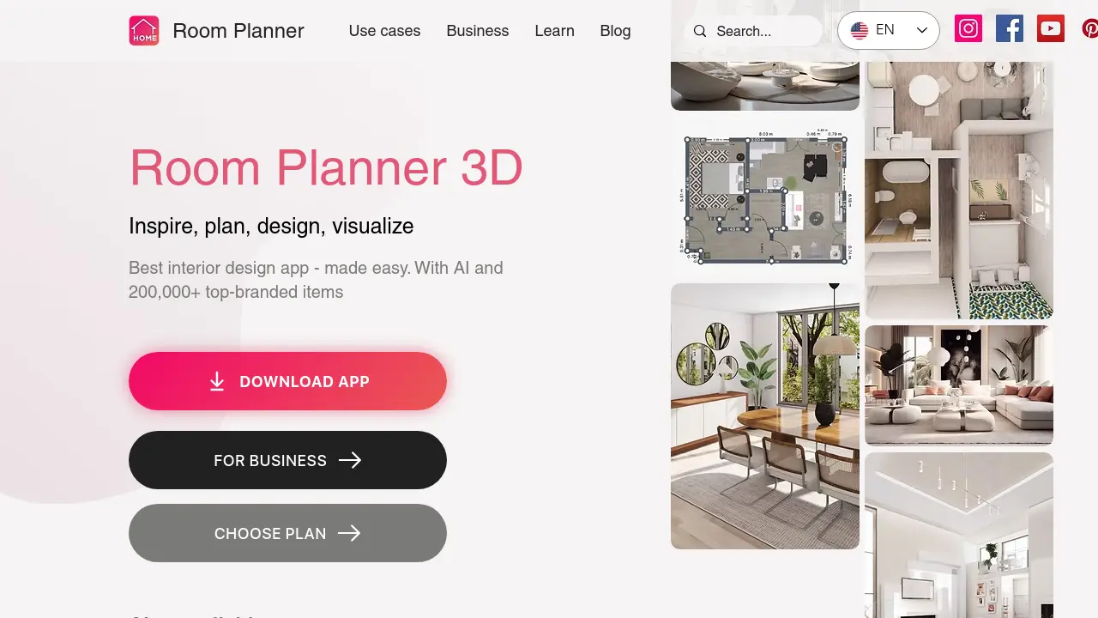Open the Business menu

[x=478, y=31]
